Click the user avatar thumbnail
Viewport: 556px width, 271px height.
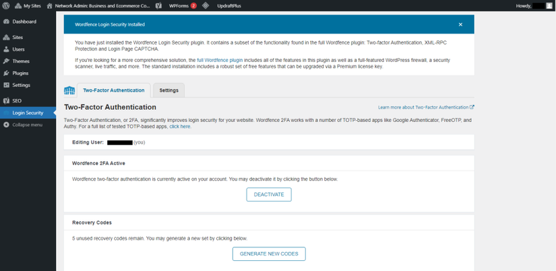(549, 5)
